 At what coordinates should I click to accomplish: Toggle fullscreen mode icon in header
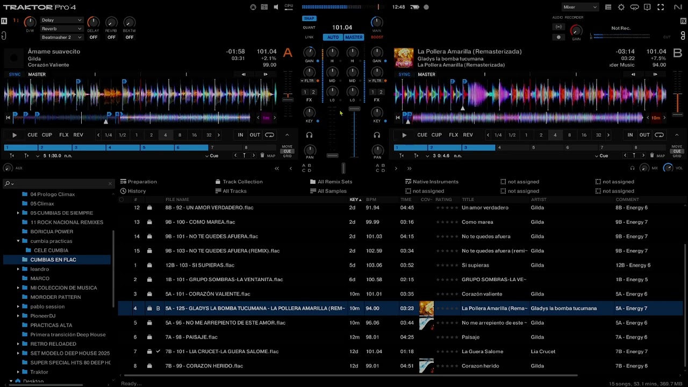(x=661, y=7)
